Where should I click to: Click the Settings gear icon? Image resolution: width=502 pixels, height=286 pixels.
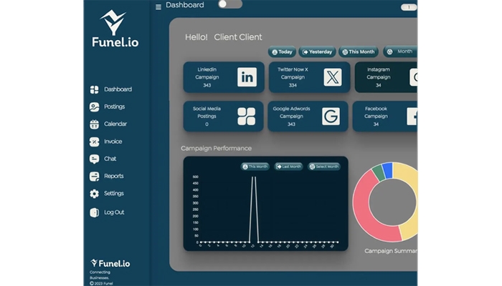point(94,194)
